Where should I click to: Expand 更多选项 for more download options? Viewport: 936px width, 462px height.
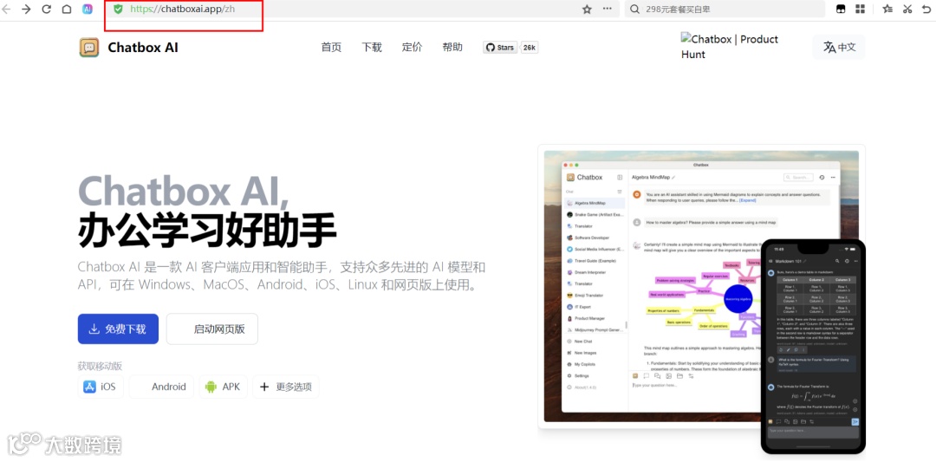286,387
